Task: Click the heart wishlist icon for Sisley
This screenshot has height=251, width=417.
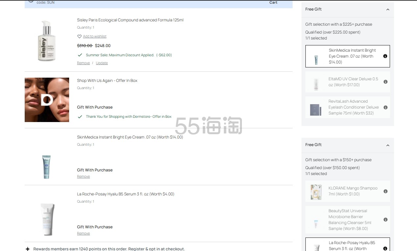Action: [79, 37]
